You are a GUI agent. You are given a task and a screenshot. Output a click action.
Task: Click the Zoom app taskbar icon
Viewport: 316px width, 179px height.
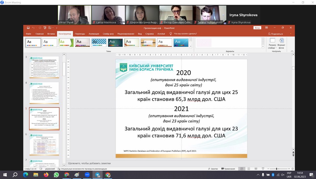(x=87, y=175)
